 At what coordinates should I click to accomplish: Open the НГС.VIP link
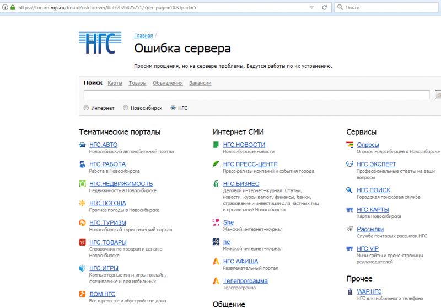click(368, 248)
